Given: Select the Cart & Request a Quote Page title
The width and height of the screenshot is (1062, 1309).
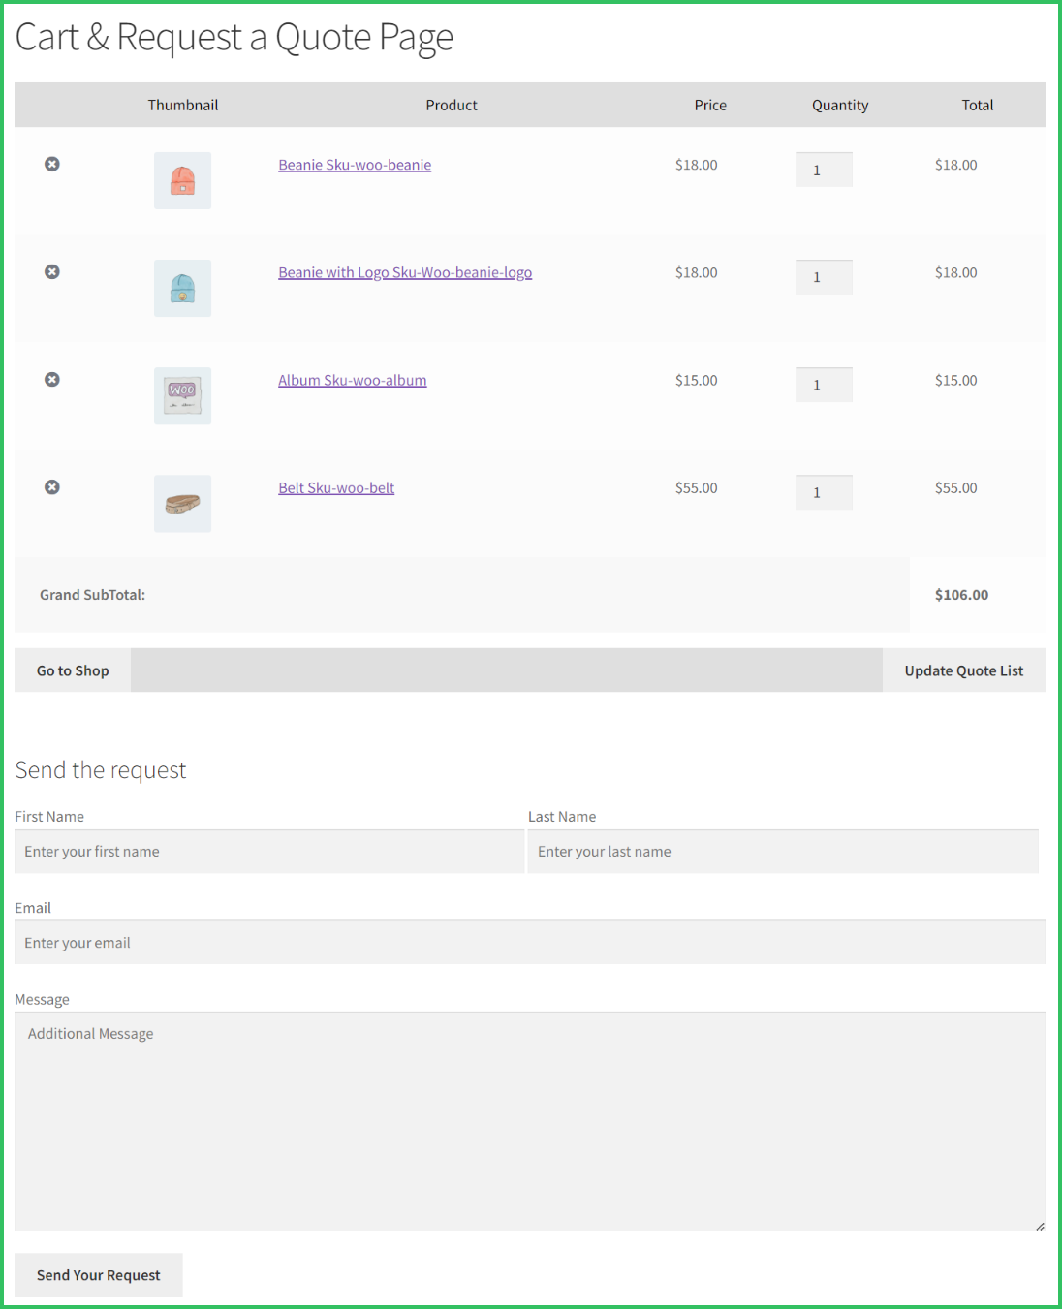Looking at the screenshot, I should tap(234, 38).
